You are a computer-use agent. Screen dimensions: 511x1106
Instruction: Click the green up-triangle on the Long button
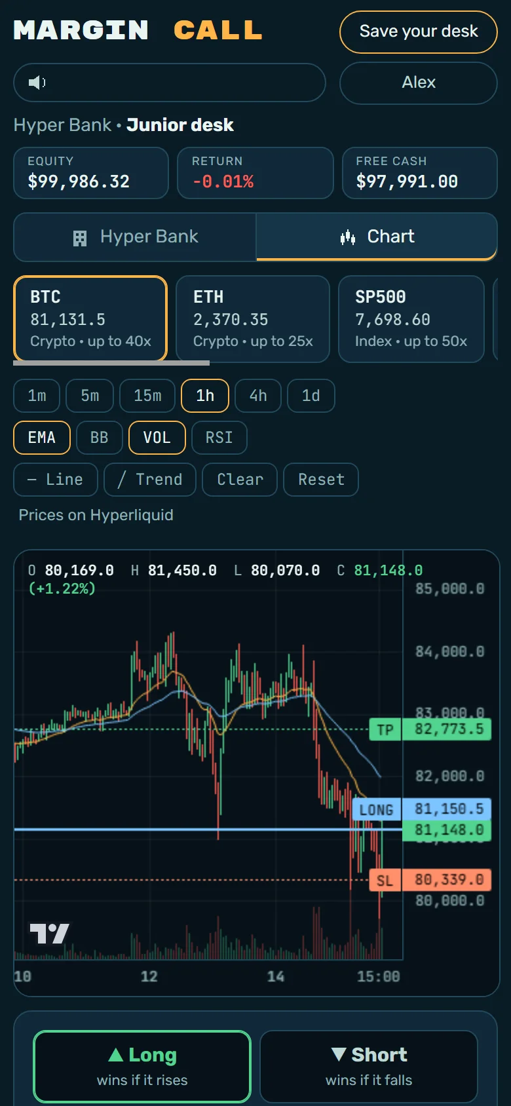(x=116, y=1054)
